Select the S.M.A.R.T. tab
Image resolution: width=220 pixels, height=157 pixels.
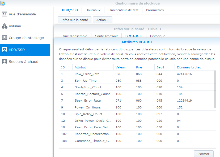coord(134,36)
